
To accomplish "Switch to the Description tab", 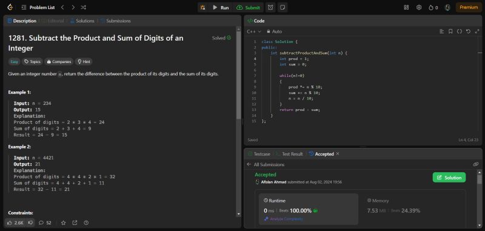I will click(x=22, y=21).
